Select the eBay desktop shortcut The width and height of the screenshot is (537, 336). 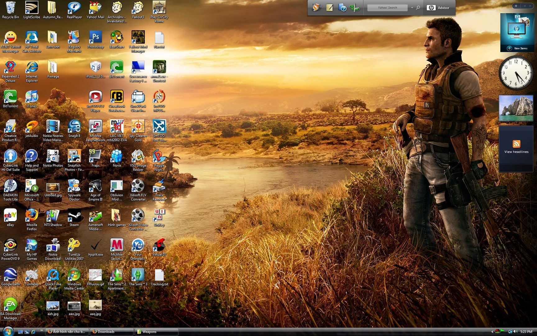(x=10, y=217)
